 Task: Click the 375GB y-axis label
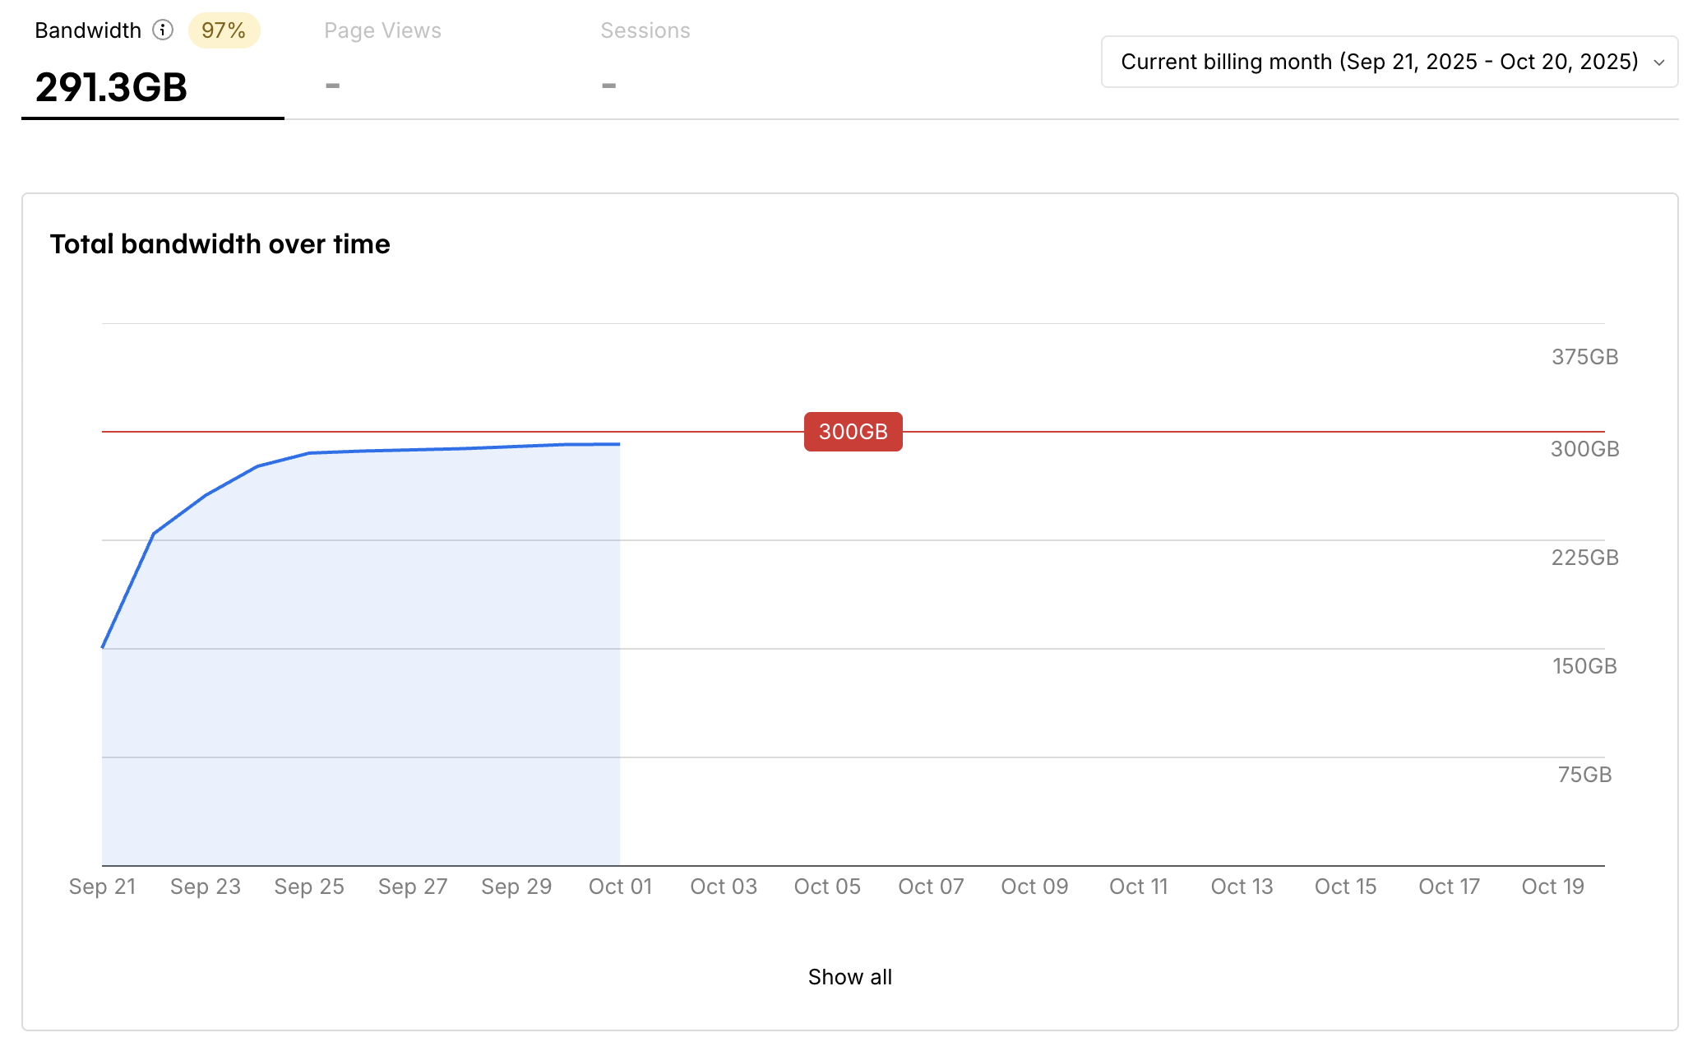point(1584,357)
